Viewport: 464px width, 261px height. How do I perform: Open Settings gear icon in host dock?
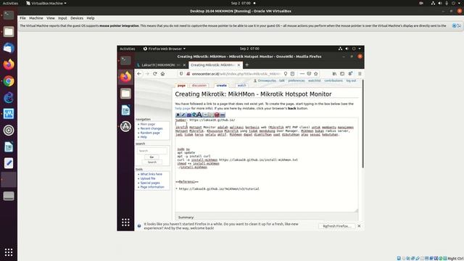pos(9,130)
